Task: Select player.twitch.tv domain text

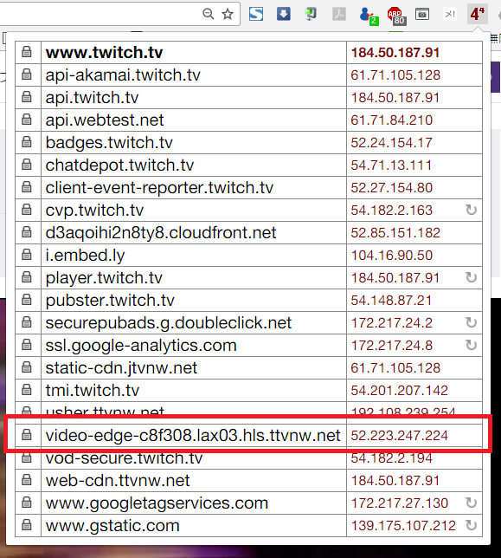Action: (x=104, y=278)
